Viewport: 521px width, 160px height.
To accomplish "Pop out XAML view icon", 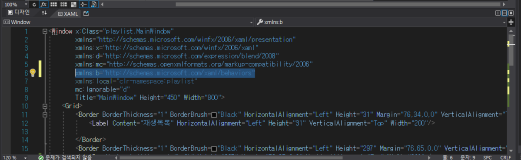I will pyautogui.click(x=86, y=13).
